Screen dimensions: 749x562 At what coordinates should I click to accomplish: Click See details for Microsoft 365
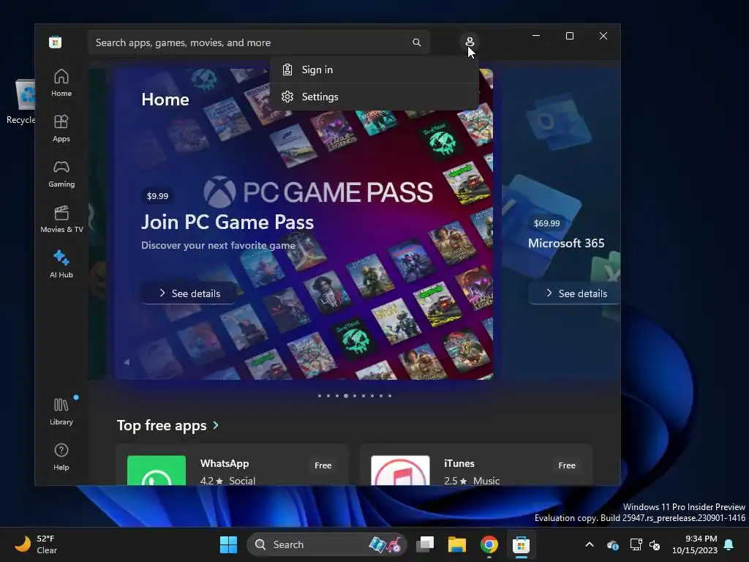pyautogui.click(x=575, y=293)
